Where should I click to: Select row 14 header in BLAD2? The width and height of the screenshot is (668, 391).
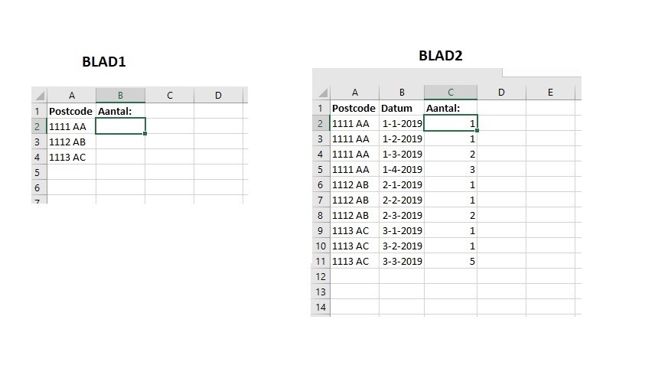coord(321,307)
